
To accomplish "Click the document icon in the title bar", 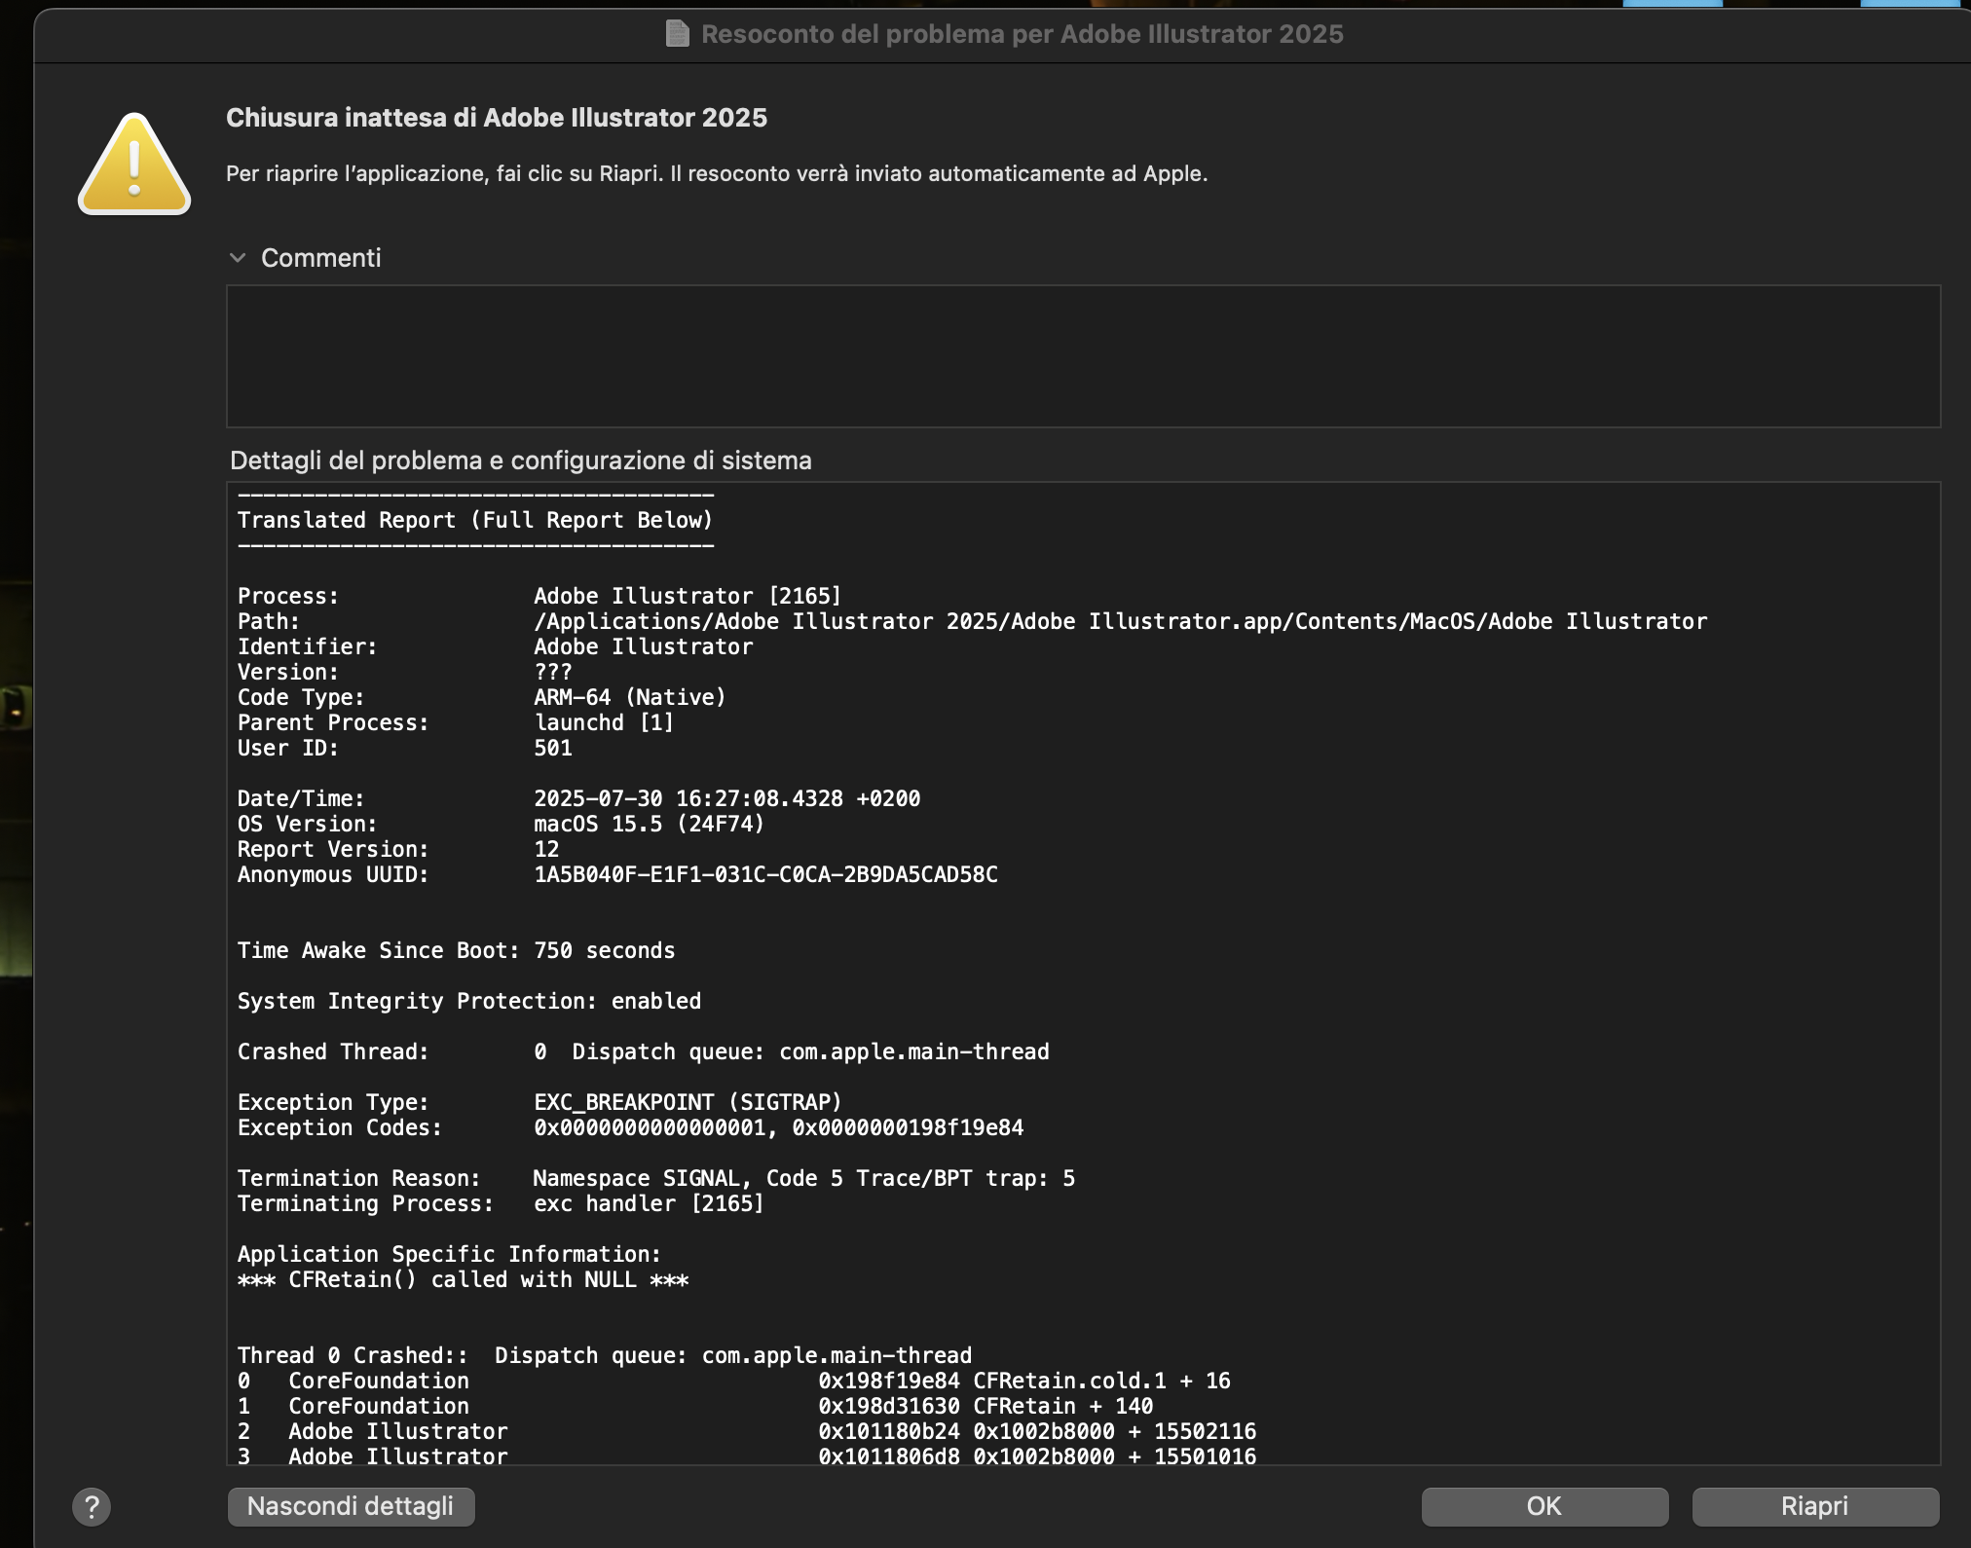I will point(677,34).
